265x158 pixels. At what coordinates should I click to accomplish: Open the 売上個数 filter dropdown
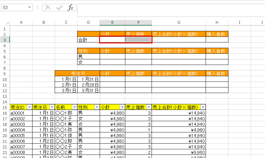[149, 107]
